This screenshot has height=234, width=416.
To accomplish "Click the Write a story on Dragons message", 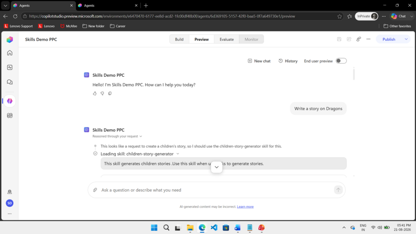I will [x=318, y=108].
